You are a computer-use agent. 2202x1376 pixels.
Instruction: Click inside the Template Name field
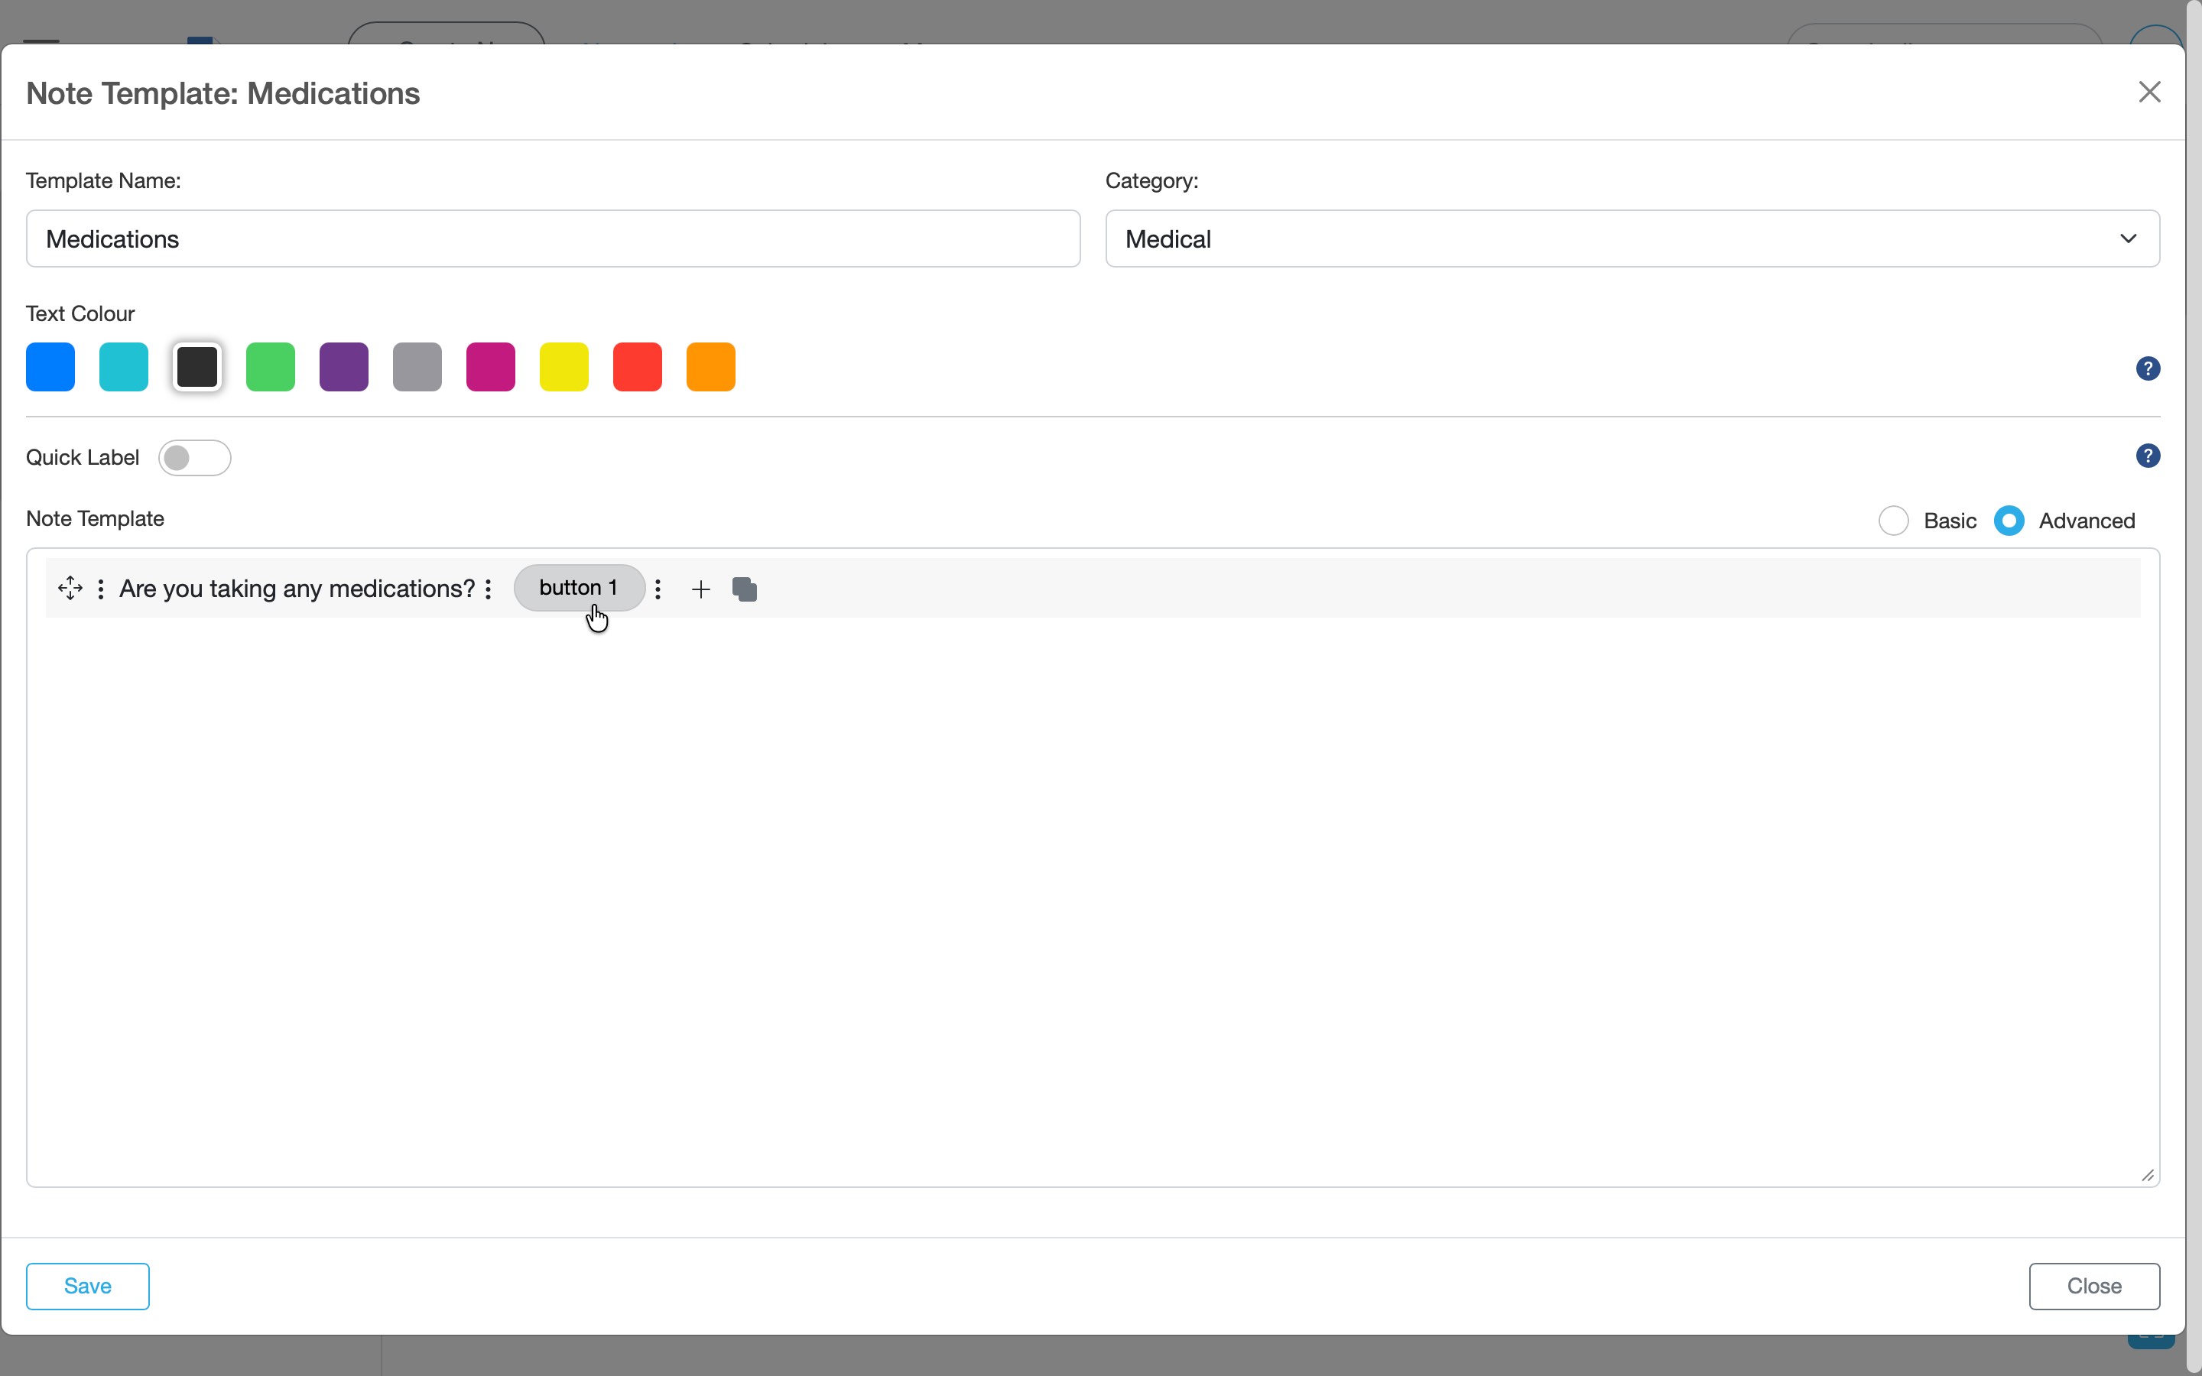tap(552, 239)
